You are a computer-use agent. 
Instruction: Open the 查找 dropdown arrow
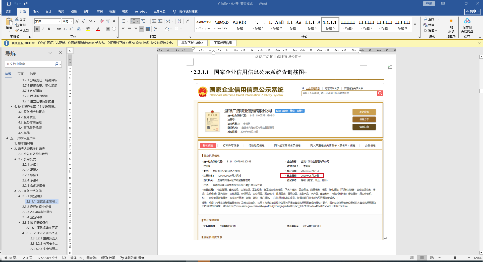pyautogui.click(x=439, y=19)
